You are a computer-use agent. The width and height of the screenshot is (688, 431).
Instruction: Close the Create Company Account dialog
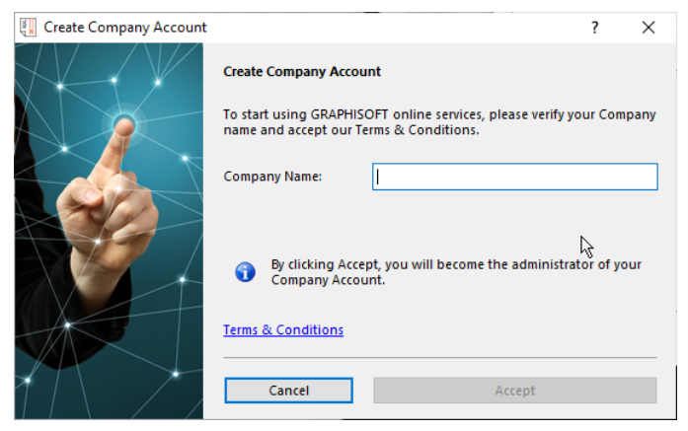point(649,28)
